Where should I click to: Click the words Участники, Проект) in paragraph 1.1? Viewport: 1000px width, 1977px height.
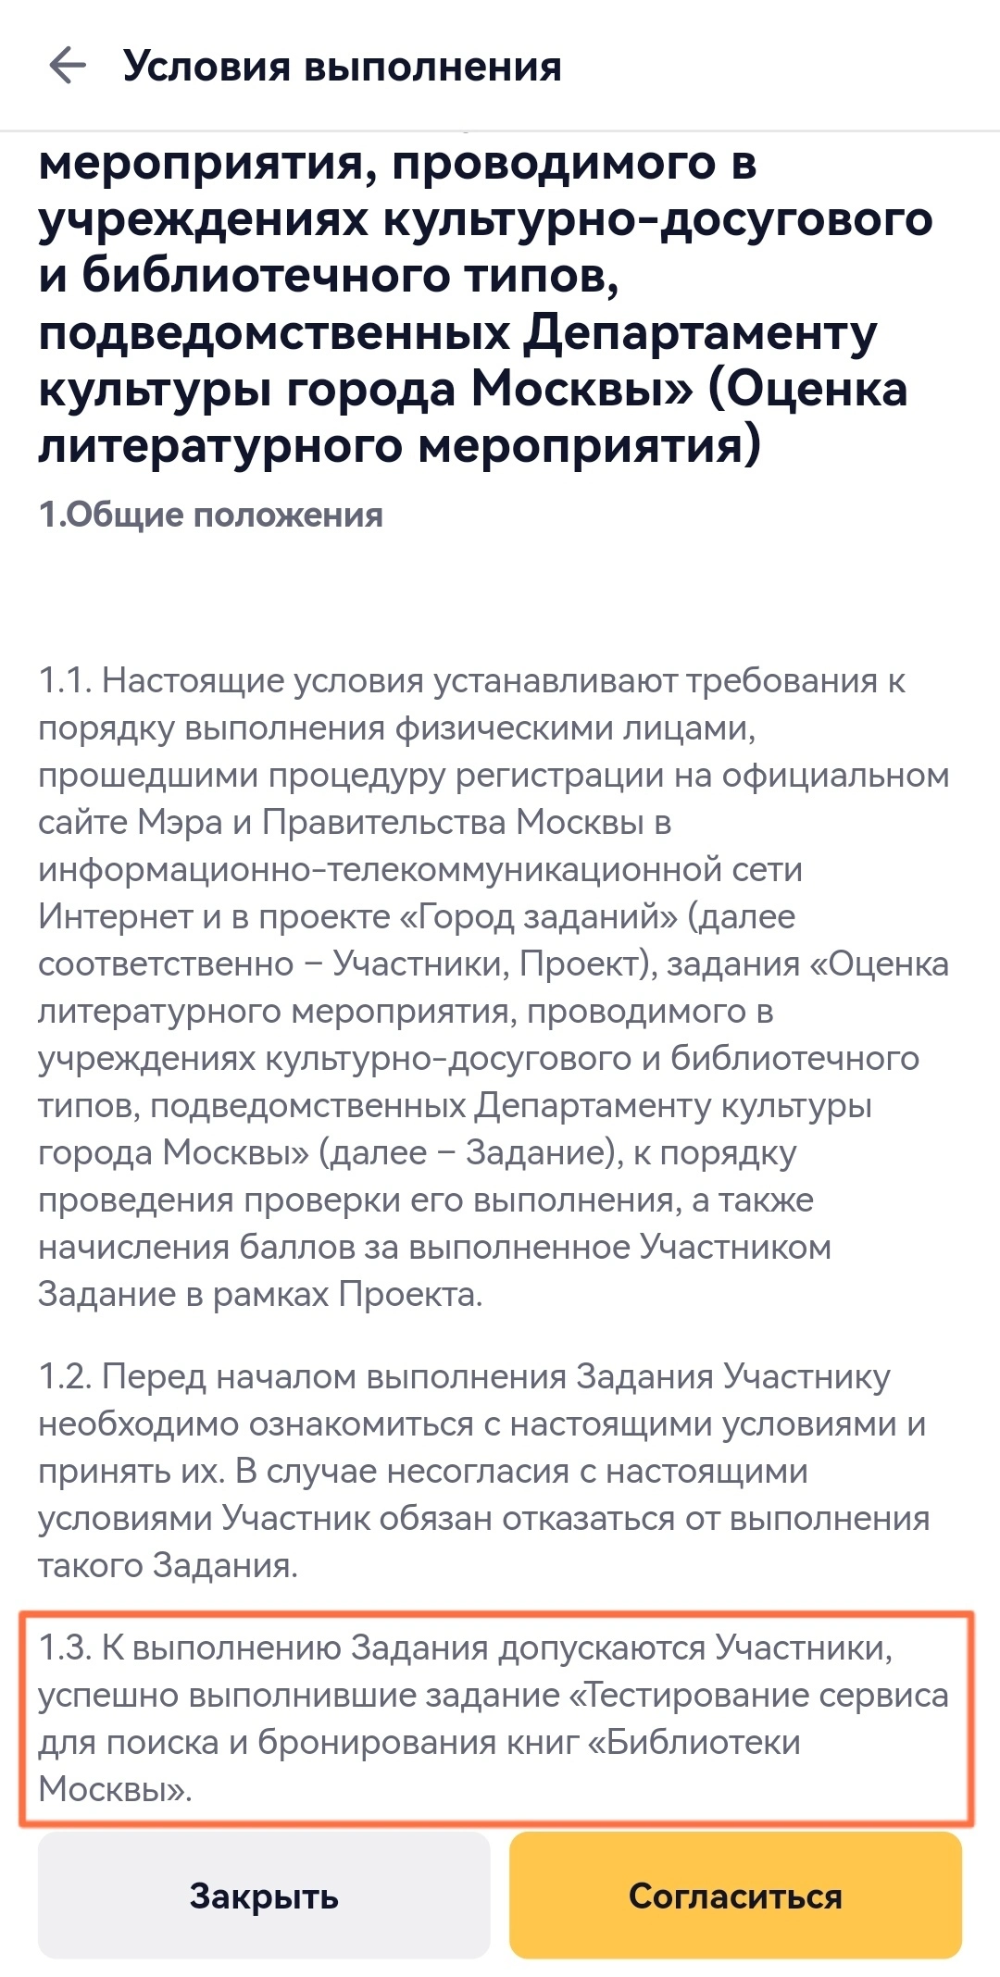click(494, 964)
